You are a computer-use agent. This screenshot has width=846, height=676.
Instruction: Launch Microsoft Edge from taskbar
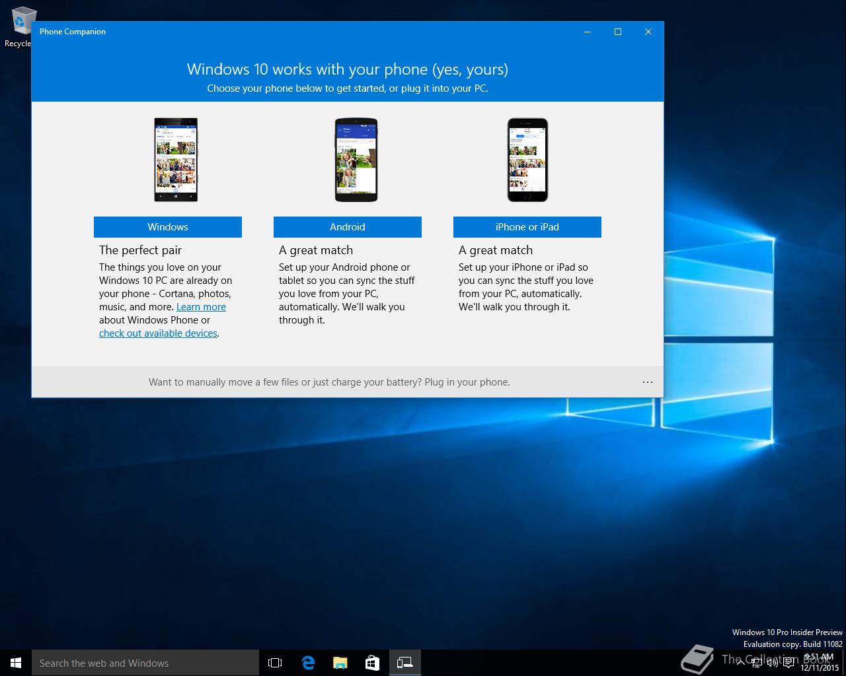pyautogui.click(x=307, y=663)
